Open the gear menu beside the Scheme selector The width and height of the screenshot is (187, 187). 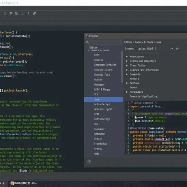(177, 49)
